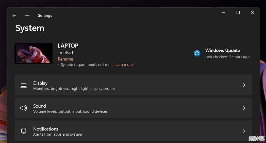Open Windows Update from its title
This screenshot has height=143, width=266.
tap(222, 50)
